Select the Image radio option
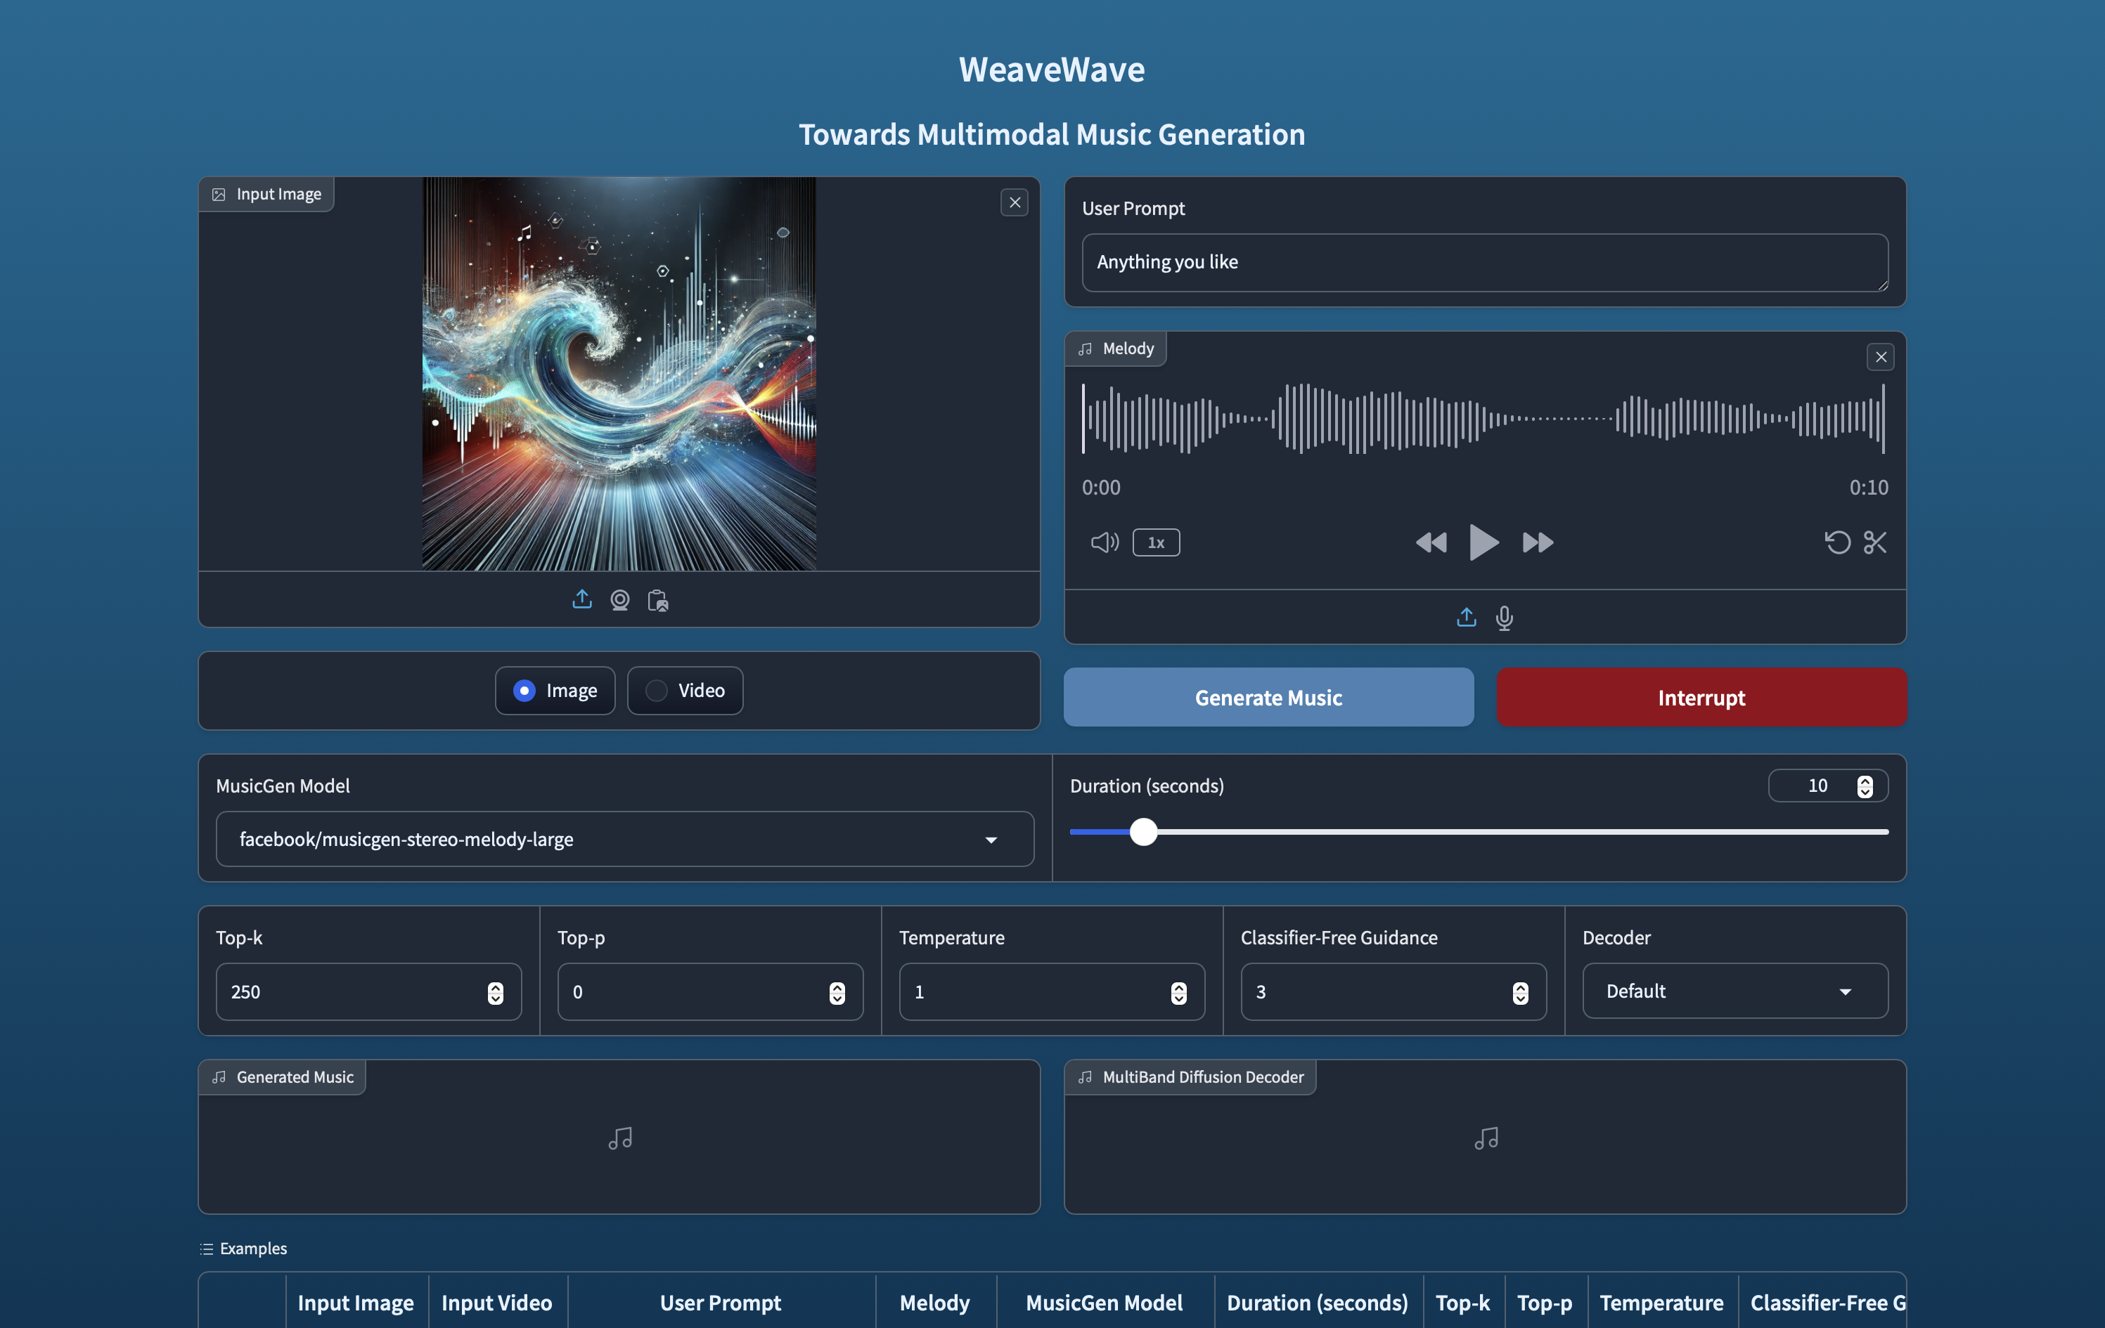The image size is (2105, 1328). tap(555, 690)
